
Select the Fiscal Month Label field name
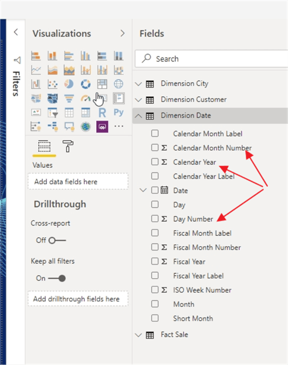coord(202,233)
